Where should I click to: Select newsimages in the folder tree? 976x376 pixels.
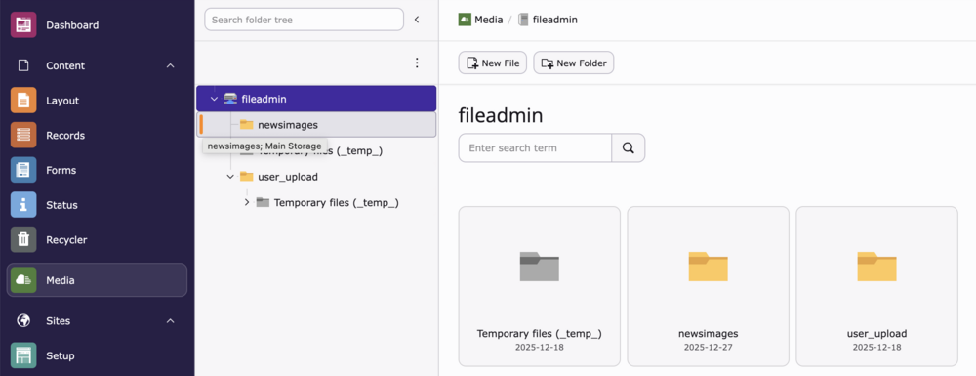pyautogui.click(x=317, y=125)
